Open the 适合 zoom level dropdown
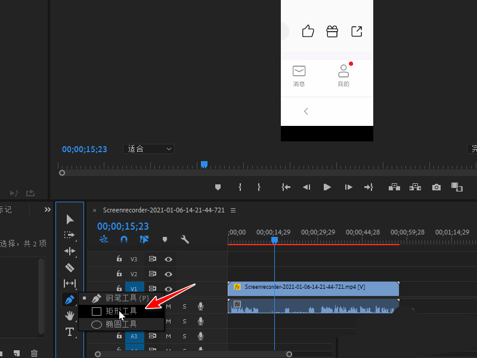The height and width of the screenshot is (358, 477). coord(148,149)
